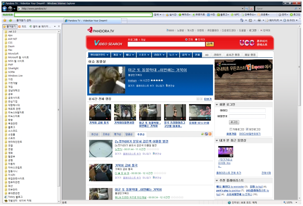Click the 비밀번호 password field
This screenshot has width=303, height=206.
coord(247,116)
